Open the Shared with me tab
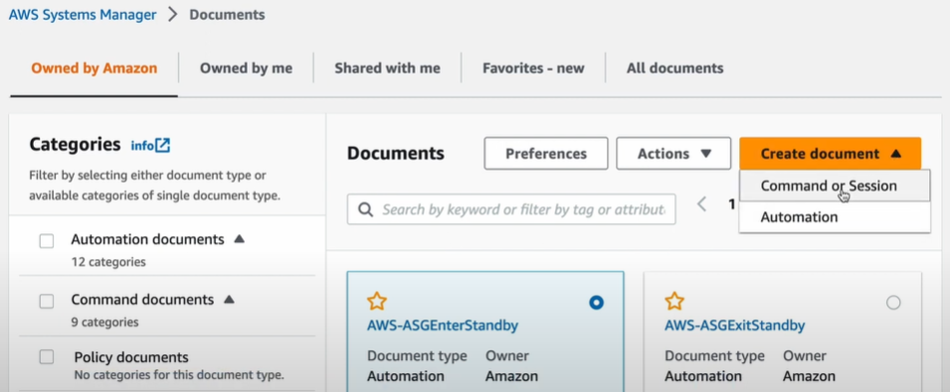Image resolution: width=950 pixels, height=392 pixels. coord(387,68)
